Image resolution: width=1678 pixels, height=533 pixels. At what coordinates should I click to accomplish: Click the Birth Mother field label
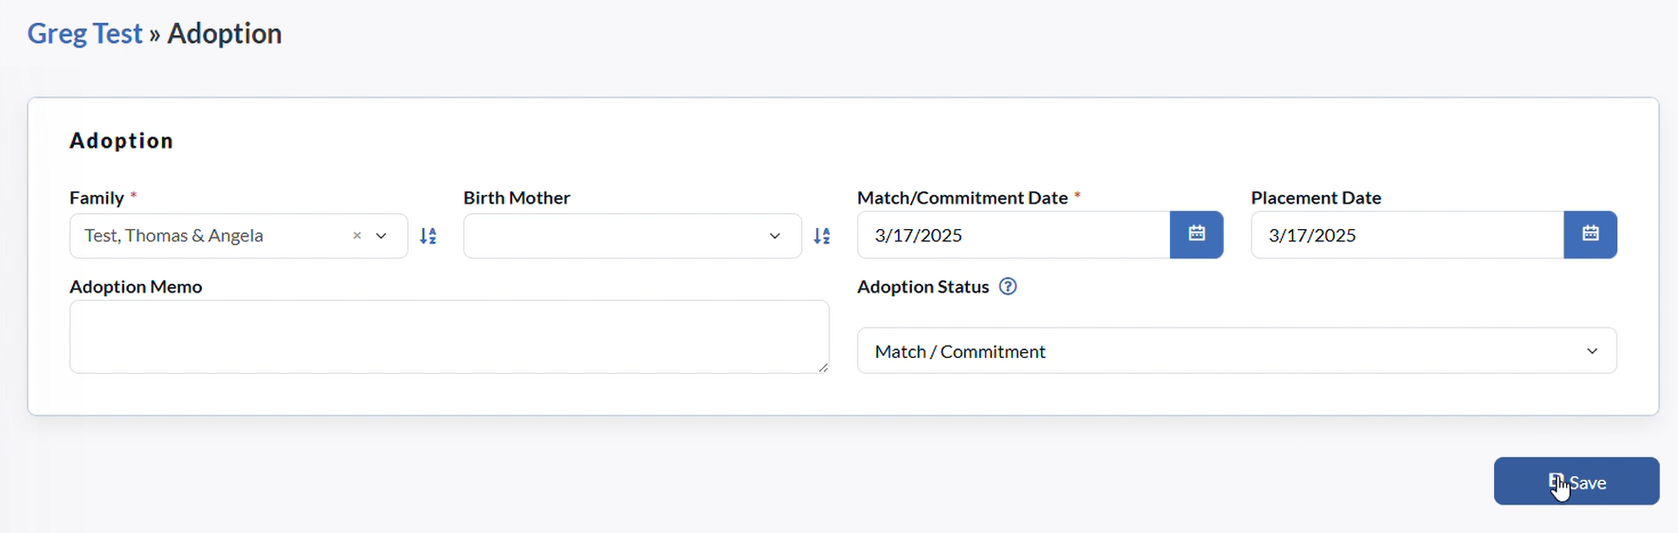[x=517, y=198]
